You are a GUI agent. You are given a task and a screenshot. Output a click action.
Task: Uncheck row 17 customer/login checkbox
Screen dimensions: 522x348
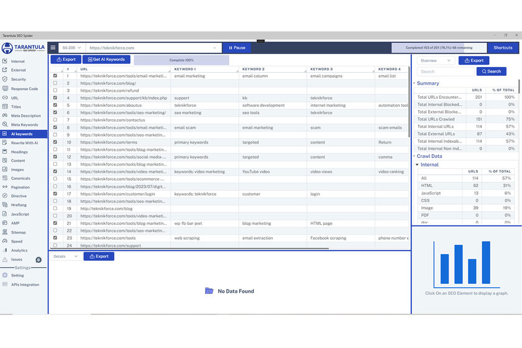[55, 193]
